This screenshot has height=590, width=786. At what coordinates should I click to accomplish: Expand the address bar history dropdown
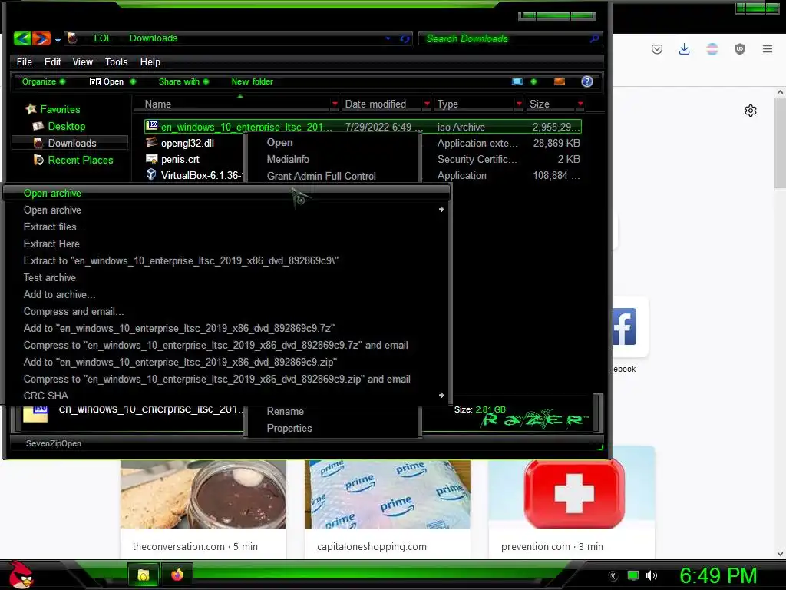click(x=388, y=38)
